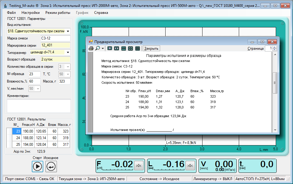Zero the force F indicator
This screenshot has width=293, height=184.
[139, 166]
